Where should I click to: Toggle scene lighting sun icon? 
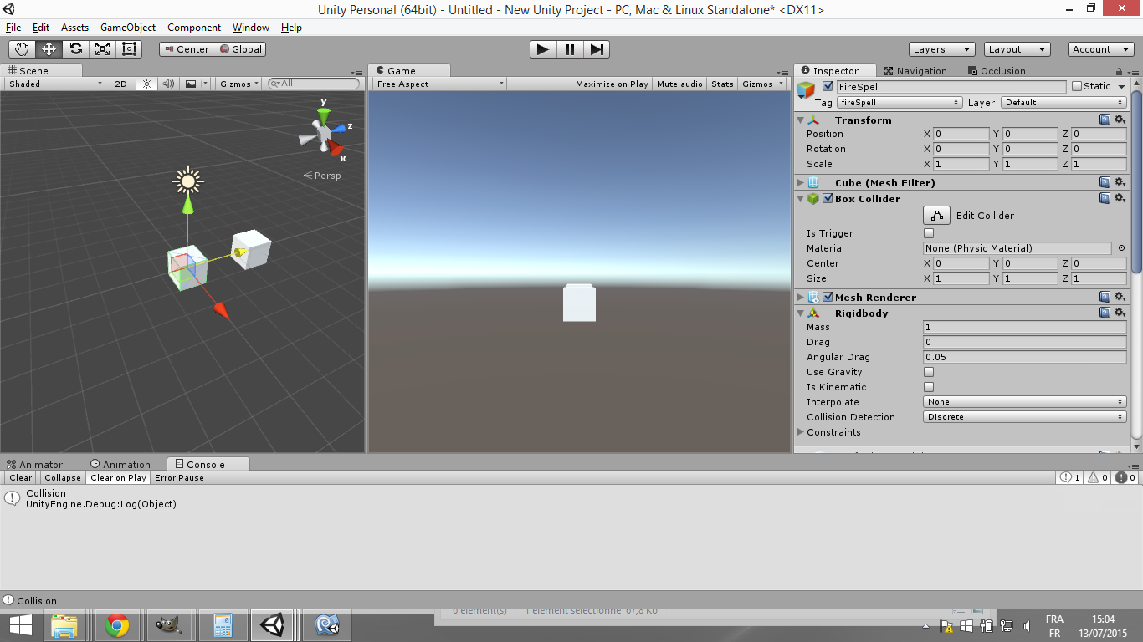coord(147,84)
